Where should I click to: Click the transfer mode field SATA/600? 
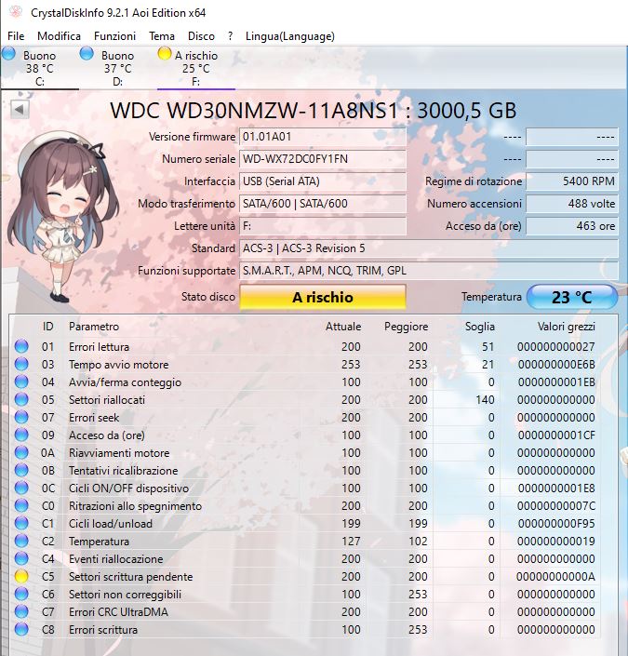click(x=323, y=204)
